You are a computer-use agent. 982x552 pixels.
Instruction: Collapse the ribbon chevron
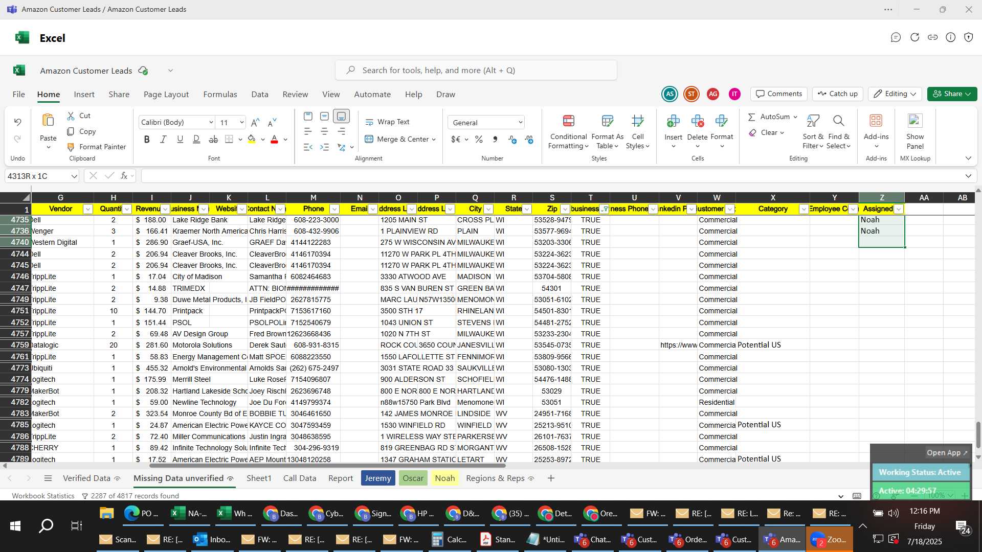point(968,158)
